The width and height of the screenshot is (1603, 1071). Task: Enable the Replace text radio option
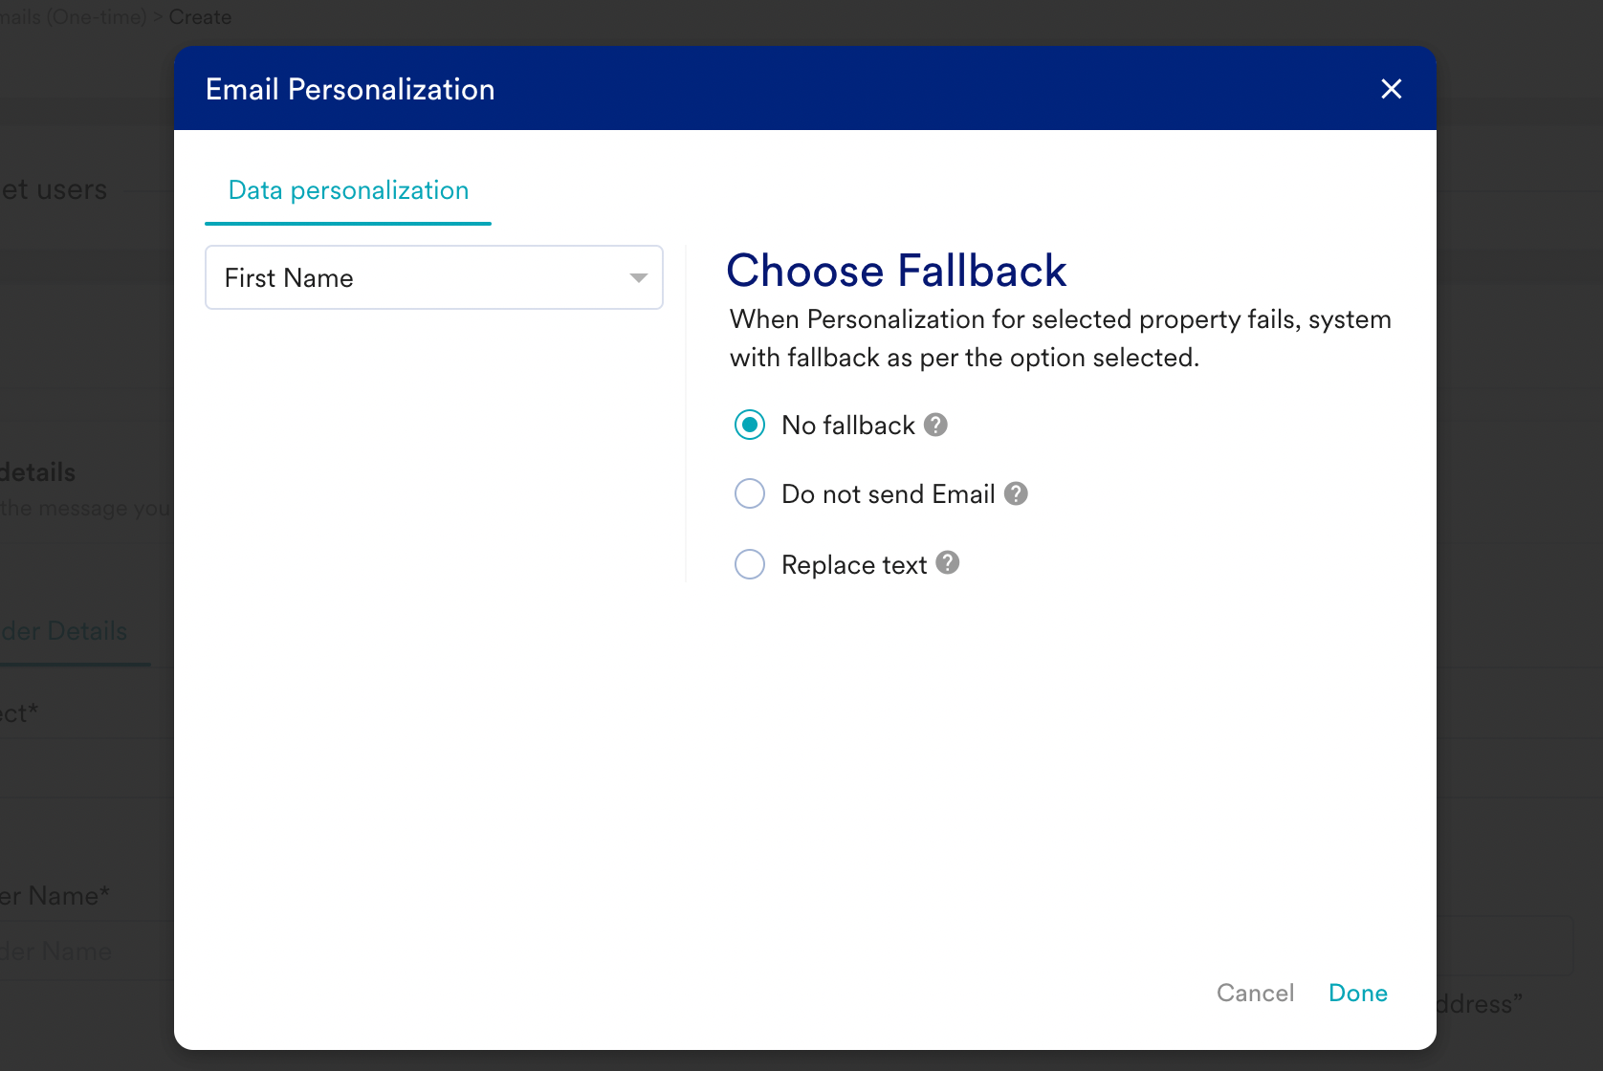tap(750, 564)
